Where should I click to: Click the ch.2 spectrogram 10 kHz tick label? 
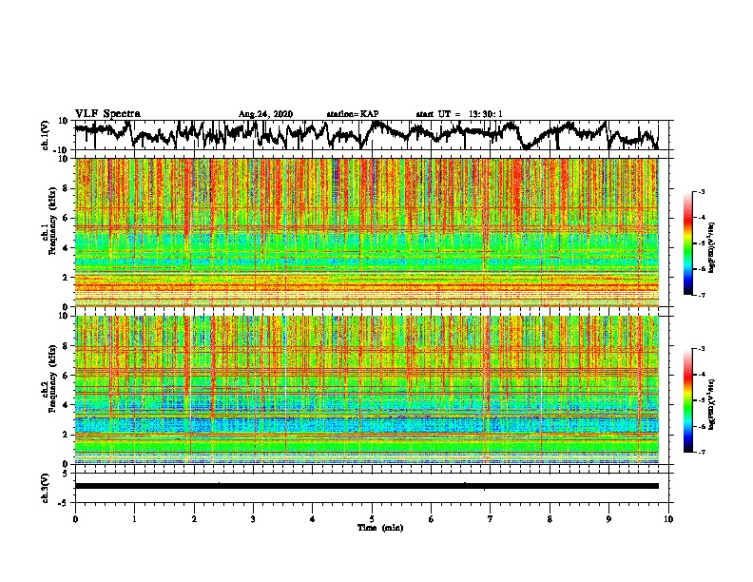tap(64, 316)
